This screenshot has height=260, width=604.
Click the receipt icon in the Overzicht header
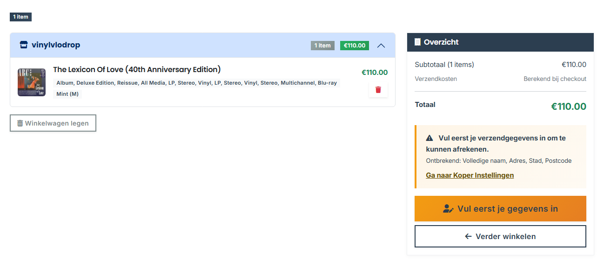tap(417, 42)
